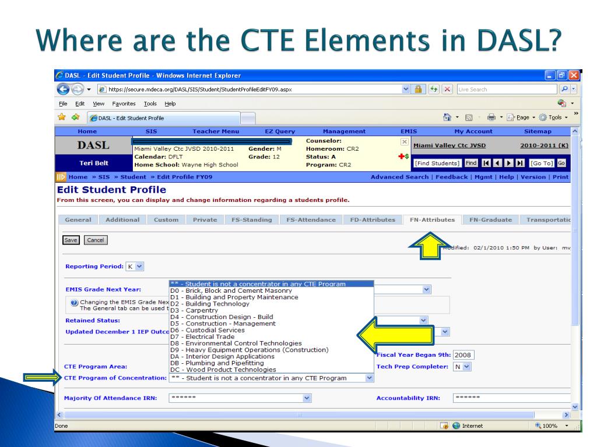Expand the orange navigation toggle icon
The height and width of the screenshot is (447, 597).
pyautogui.click(x=61, y=177)
